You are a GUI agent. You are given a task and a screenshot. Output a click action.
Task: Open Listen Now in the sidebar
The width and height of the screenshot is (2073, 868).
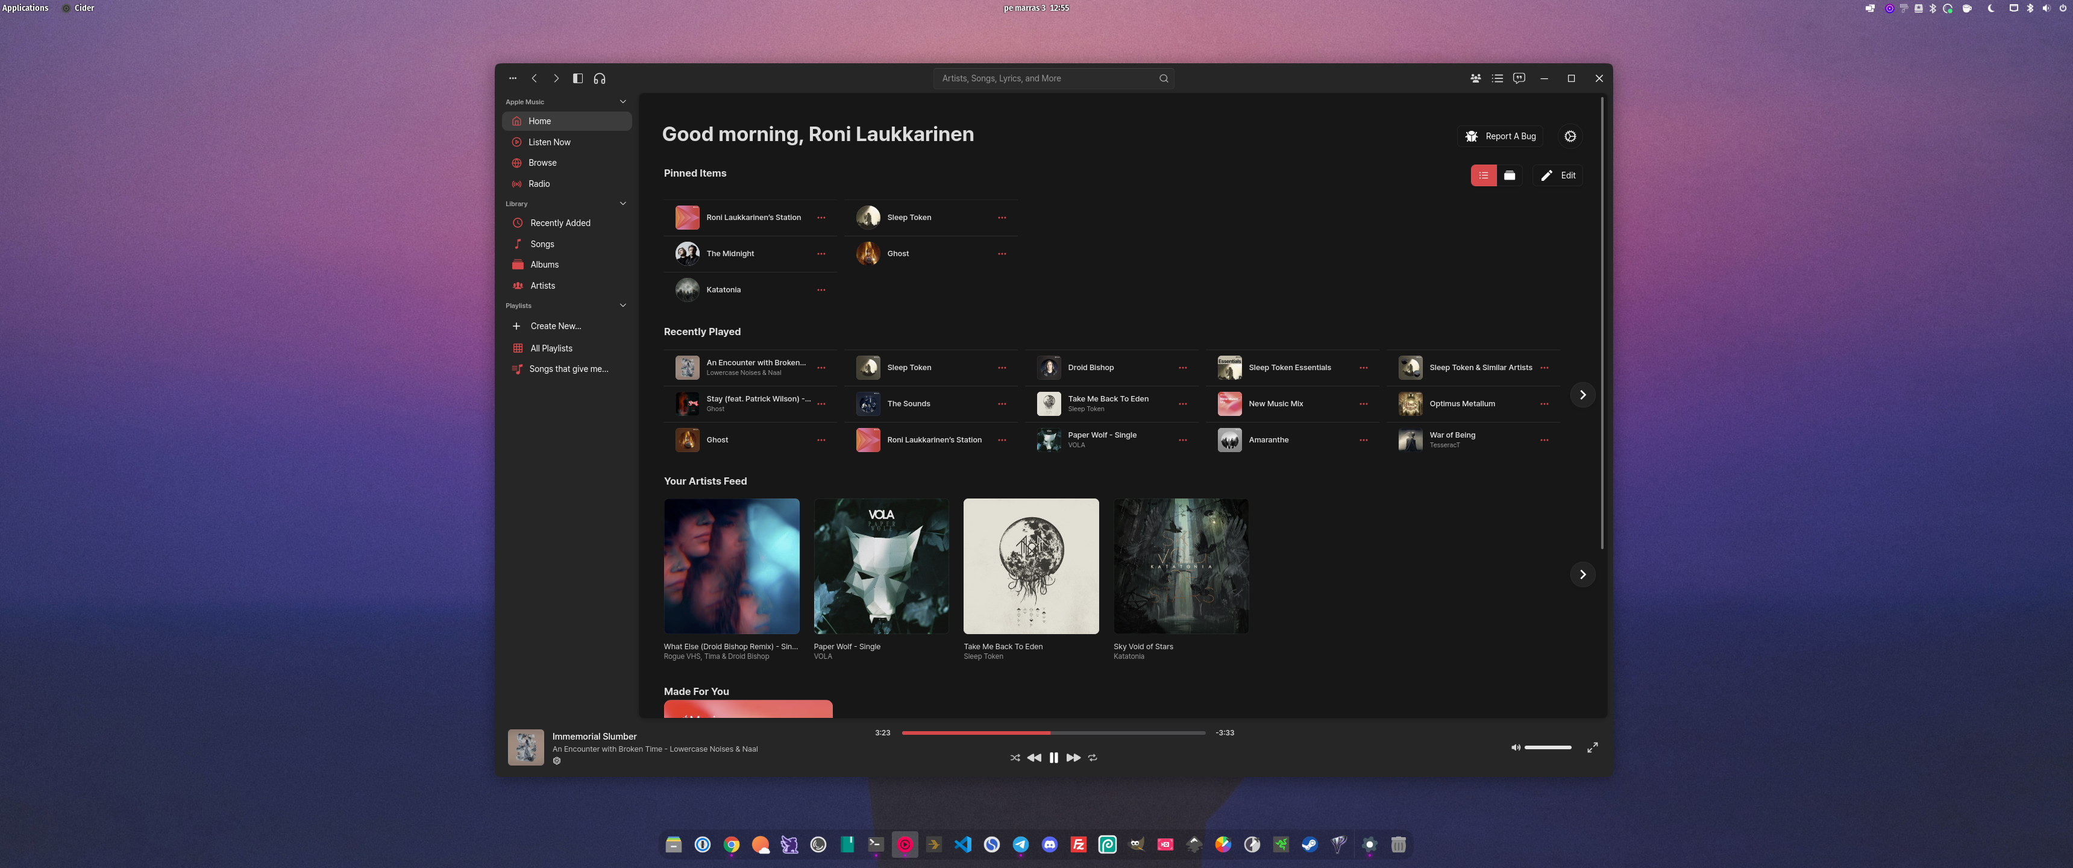[x=566, y=142]
